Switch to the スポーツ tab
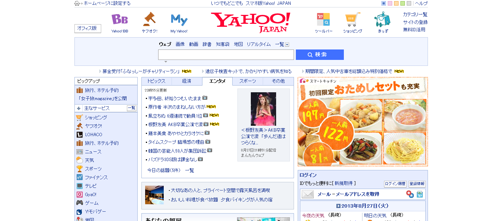Viewport: 502px width, 221px height. (247, 81)
